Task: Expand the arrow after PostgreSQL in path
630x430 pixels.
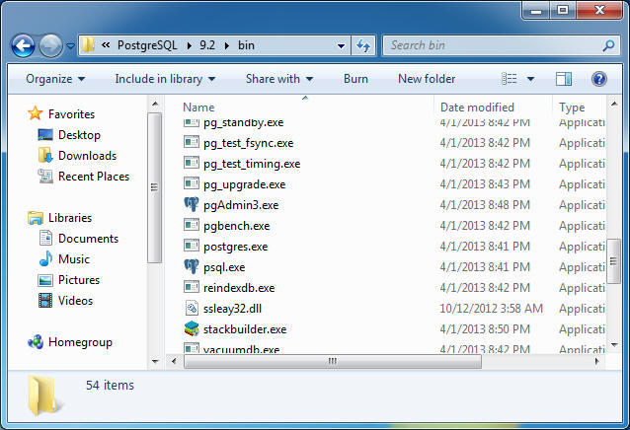Action: click(190, 45)
